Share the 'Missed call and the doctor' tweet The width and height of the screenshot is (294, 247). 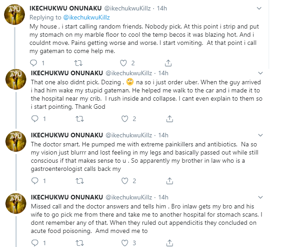[x=169, y=243]
